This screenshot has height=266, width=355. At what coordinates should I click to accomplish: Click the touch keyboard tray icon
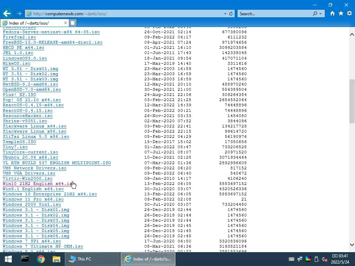(x=292, y=259)
